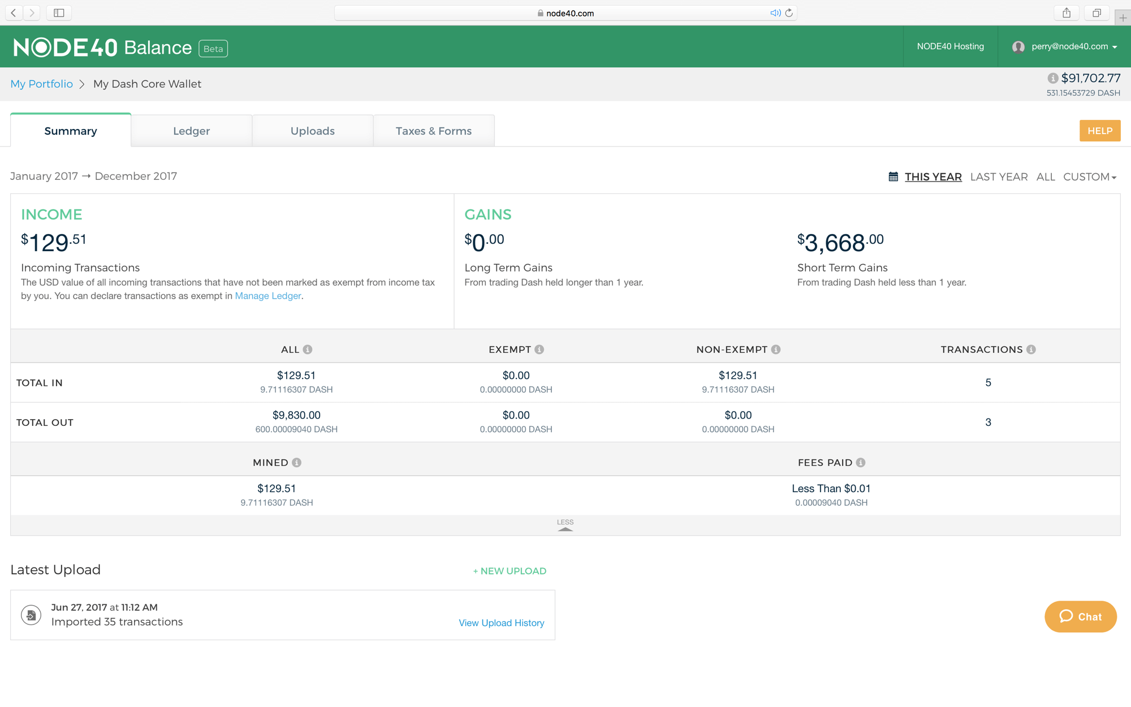Mute audio via speaker icon in address bar
This screenshot has height=707, width=1131.
click(x=775, y=13)
